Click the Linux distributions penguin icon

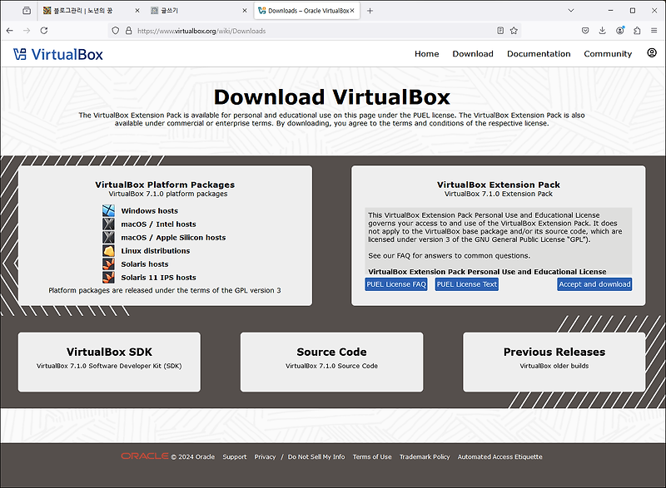108,251
